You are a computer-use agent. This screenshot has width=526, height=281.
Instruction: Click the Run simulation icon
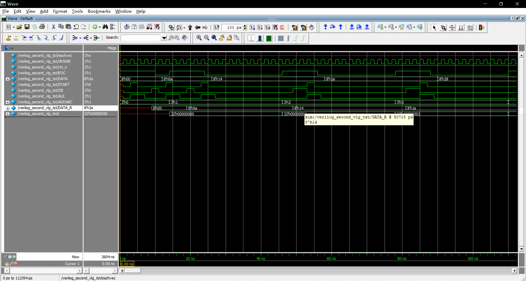pos(252,27)
